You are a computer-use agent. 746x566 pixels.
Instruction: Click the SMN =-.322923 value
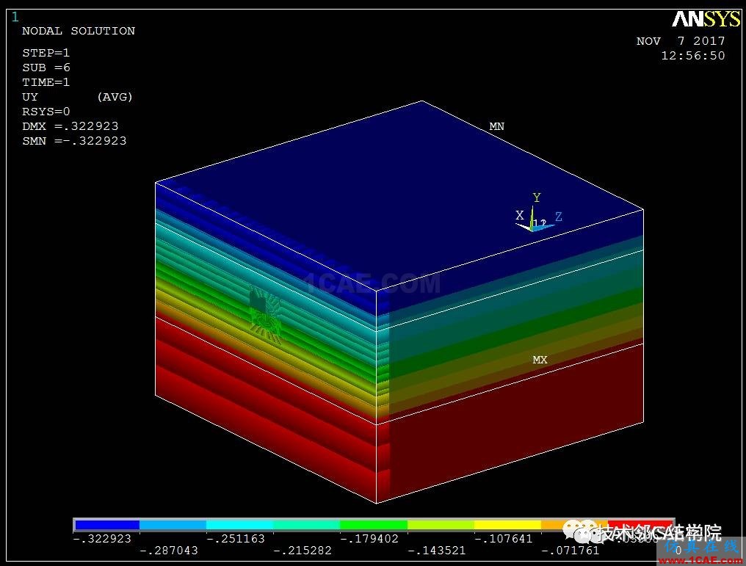(74, 141)
